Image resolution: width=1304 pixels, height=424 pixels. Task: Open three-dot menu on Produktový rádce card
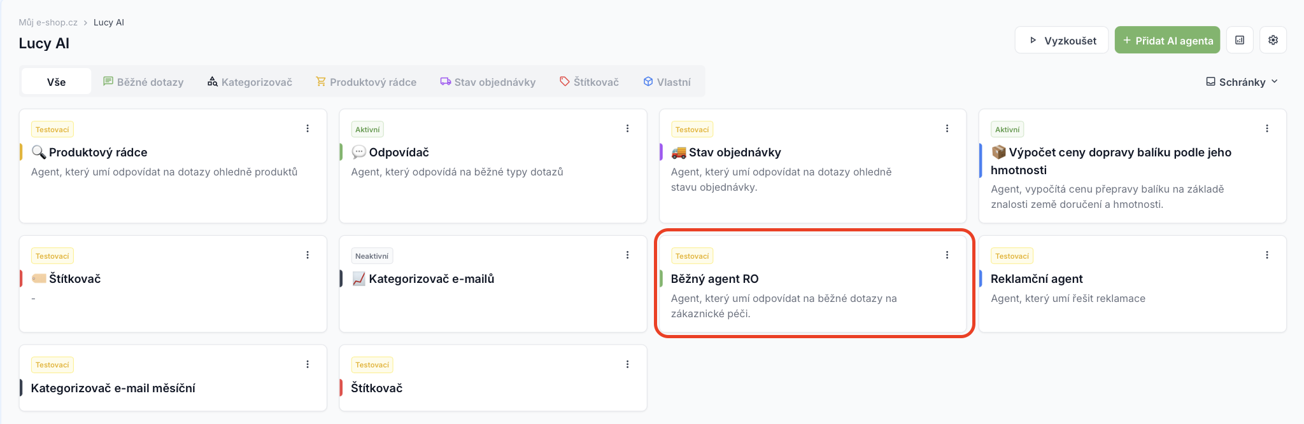pyautogui.click(x=308, y=128)
